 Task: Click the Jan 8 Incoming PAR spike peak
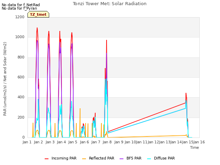click(107, 40)
